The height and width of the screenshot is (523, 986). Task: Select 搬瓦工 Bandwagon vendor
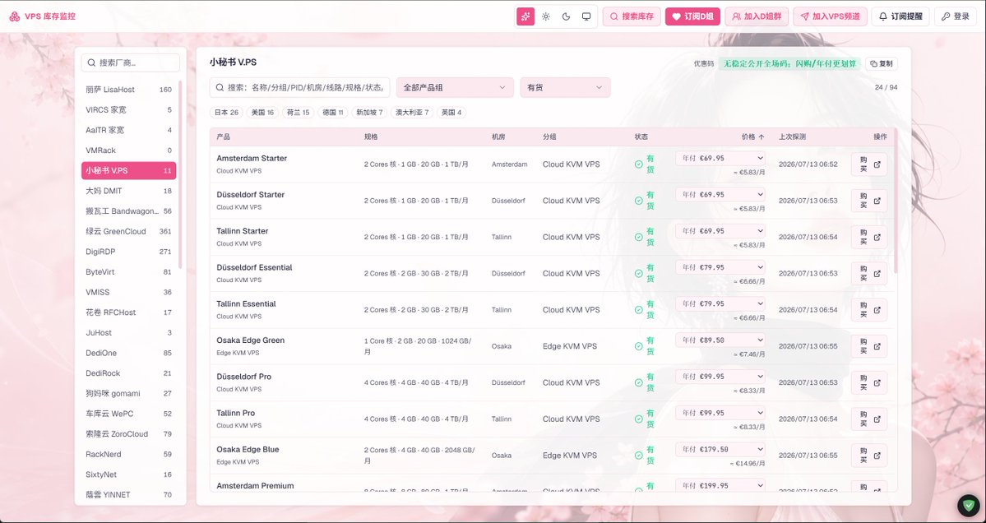[x=129, y=211]
